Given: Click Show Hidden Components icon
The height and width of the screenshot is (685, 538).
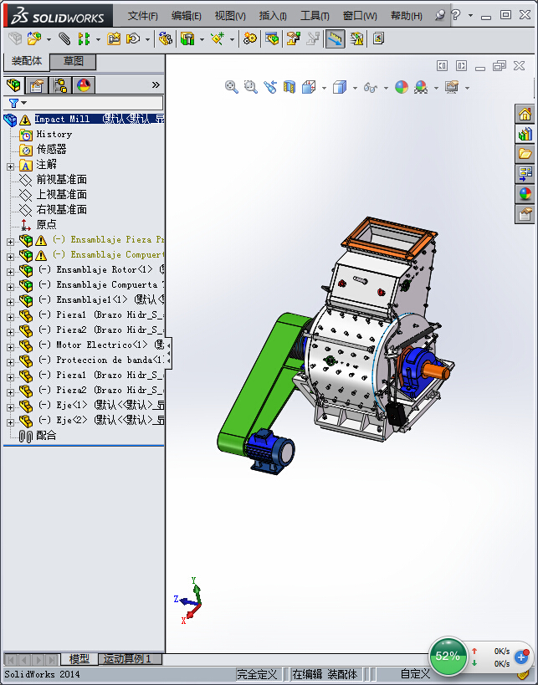Looking at the screenshot, I should (x=165, y=38).
